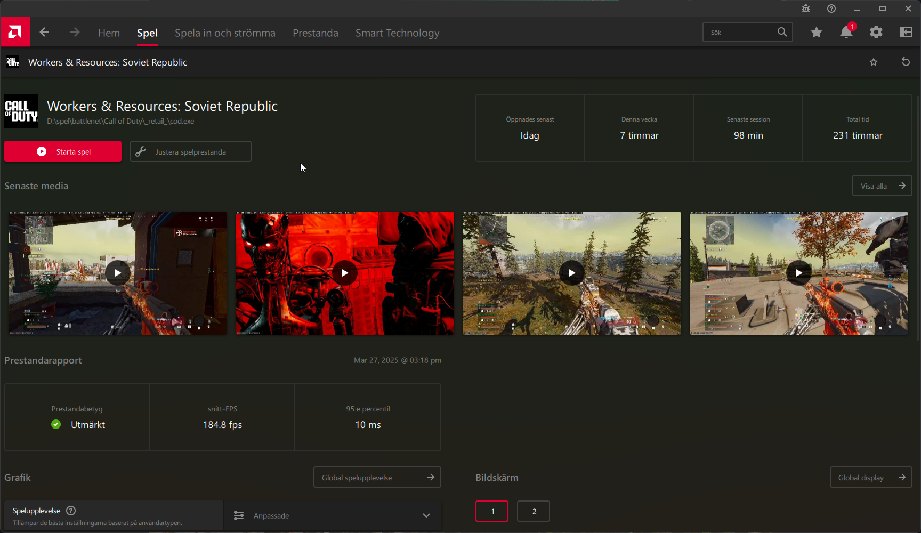Open Global display button
Image resolution: width=921 pixels, height=533 pixels.
pos(871,477)
